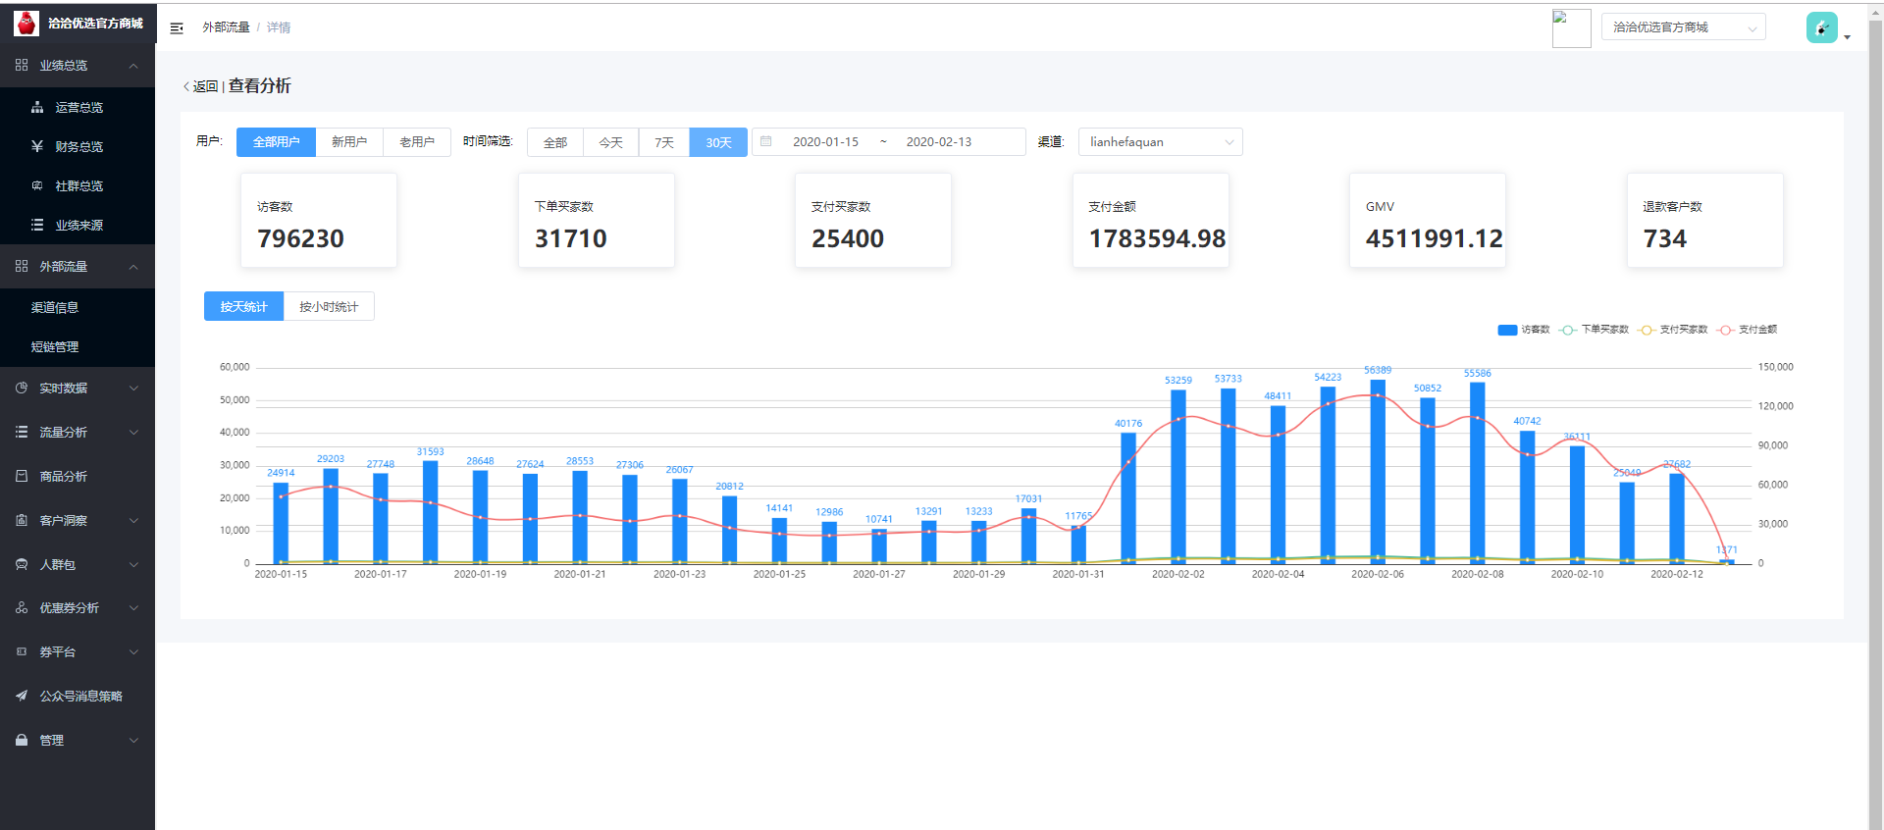Viewport: 1884px width, 830px height.
Task: Click the 洽洽优选 store logo icon
Action: point(26,23)
